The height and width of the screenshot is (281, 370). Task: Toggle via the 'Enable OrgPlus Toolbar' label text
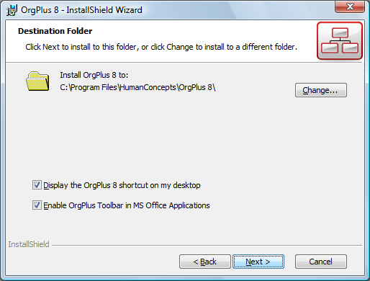[127, 205]
